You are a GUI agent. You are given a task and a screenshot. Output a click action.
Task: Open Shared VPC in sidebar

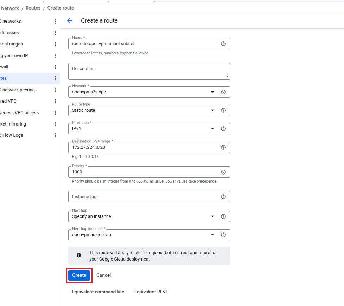[x=8, y=101]
